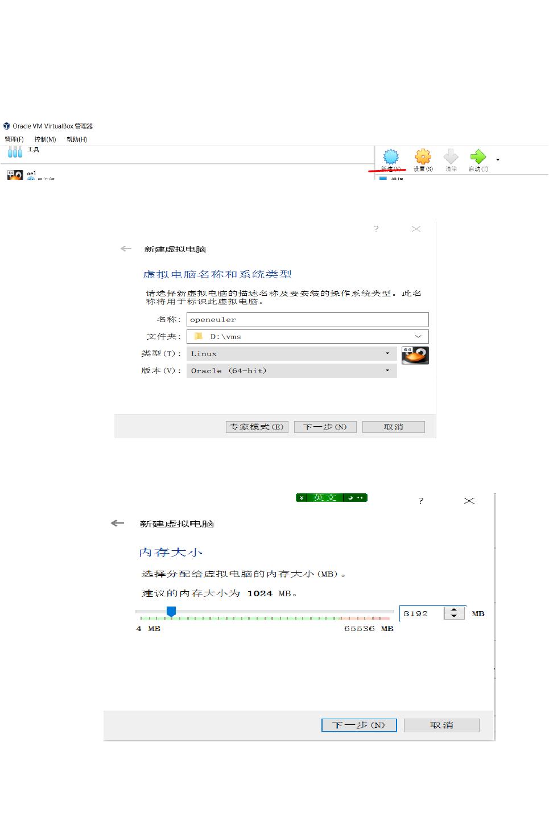Close the memory size dialog

pyautogui.click(x=469, y=501)
